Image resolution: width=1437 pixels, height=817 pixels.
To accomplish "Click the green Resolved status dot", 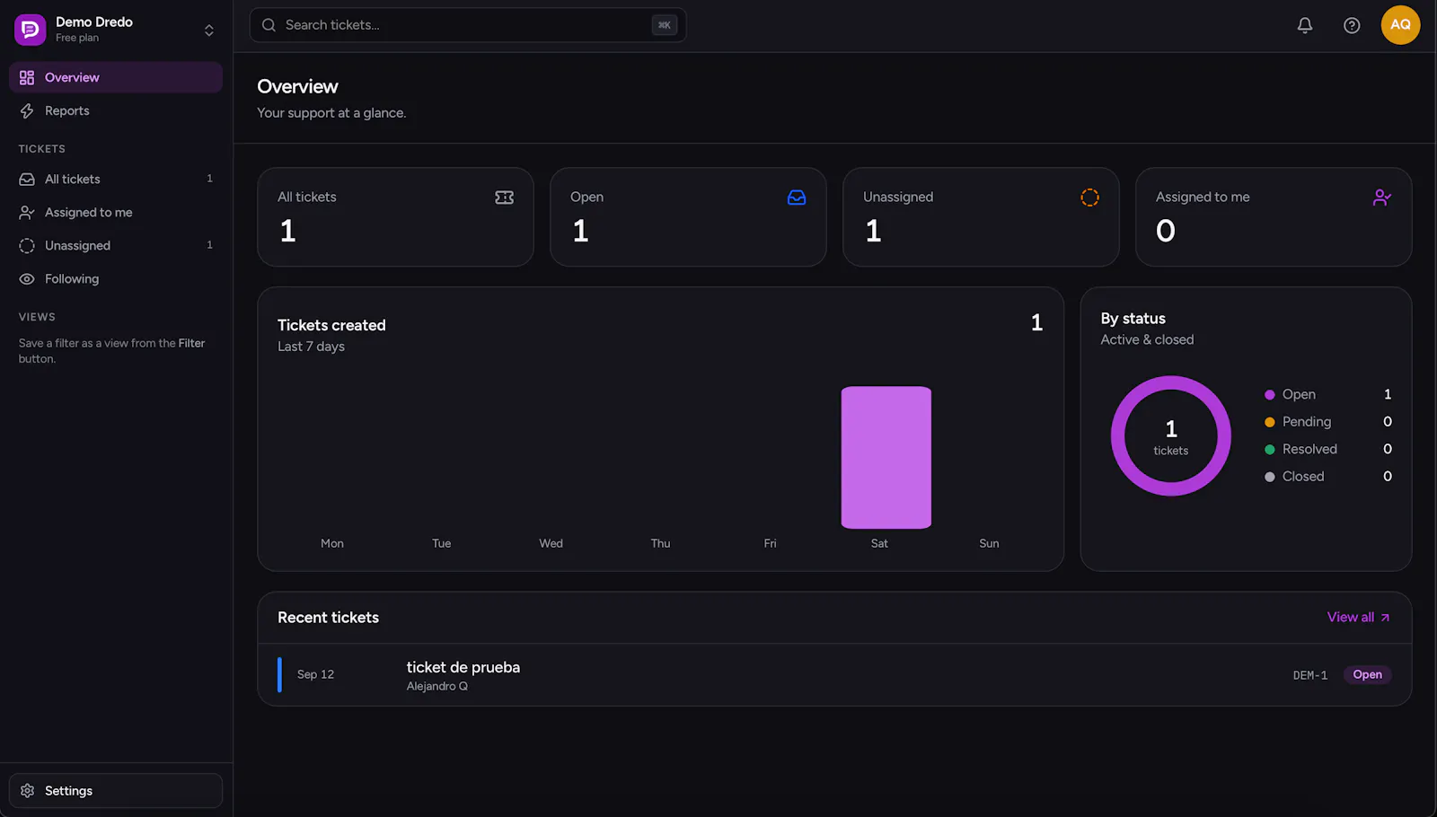I will pos(1270,450).
